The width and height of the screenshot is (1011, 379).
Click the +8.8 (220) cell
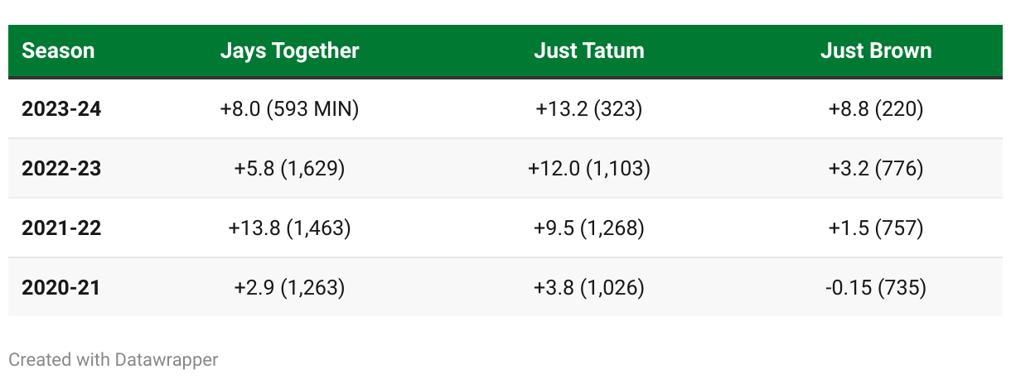[x=875, y=108]
